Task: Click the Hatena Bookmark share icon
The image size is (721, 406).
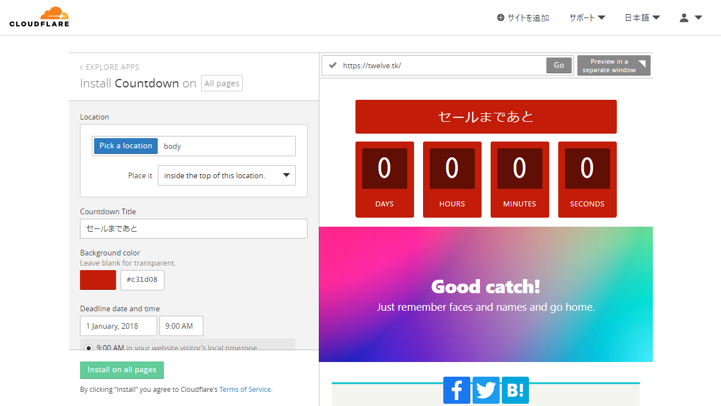Action: click(x=515, y=390)
